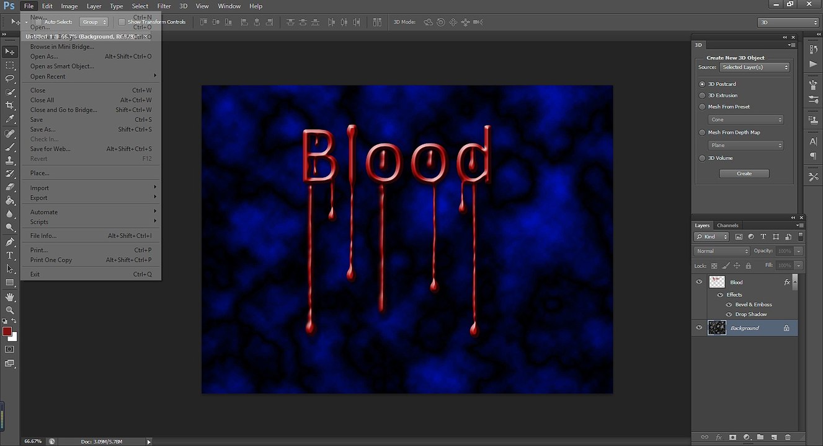Select the Brush tool
The width and height of the screenshot is (823, 446).
[10, 147]
